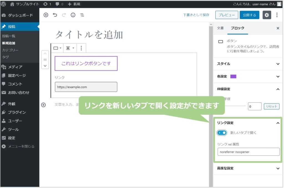Open the alignment dropdown in block toolbar

point(70,48)
